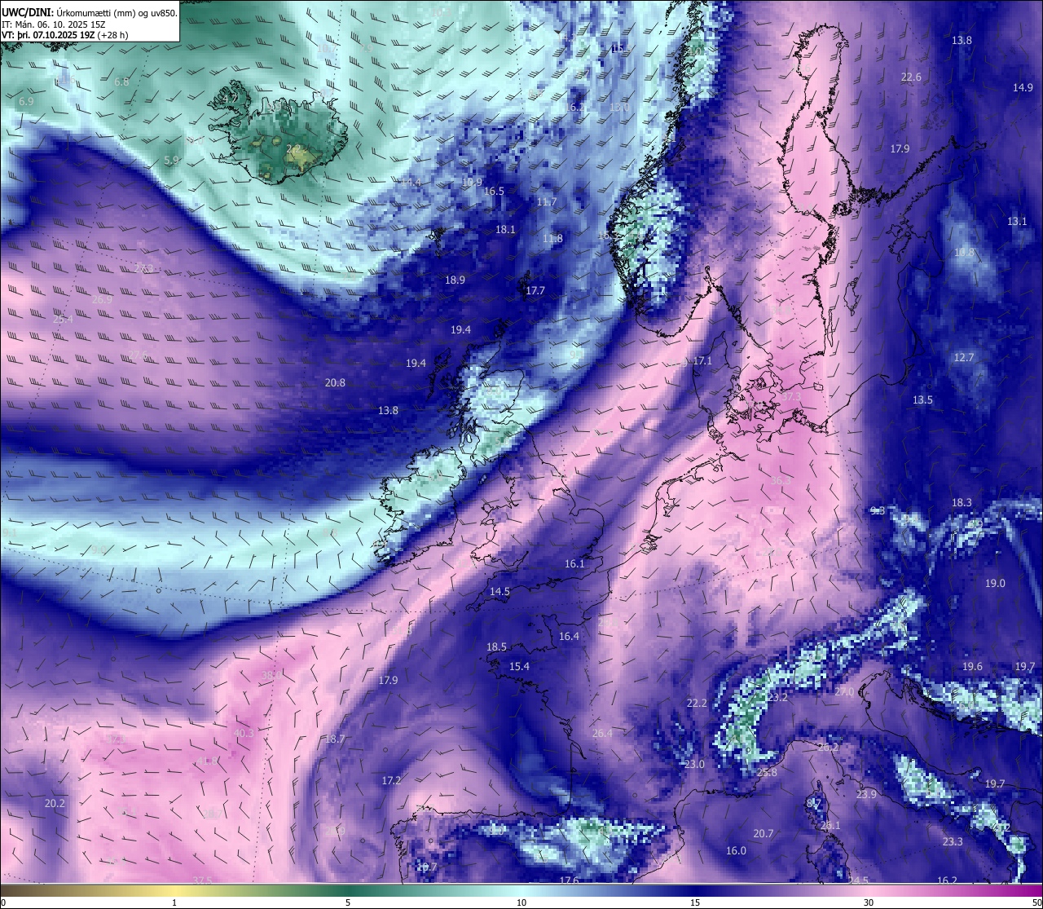Screen dimensions: 1043x909
Task: Click the colorbar tick labeled 1
Action: pyautogui.click(x=174, y=902)
